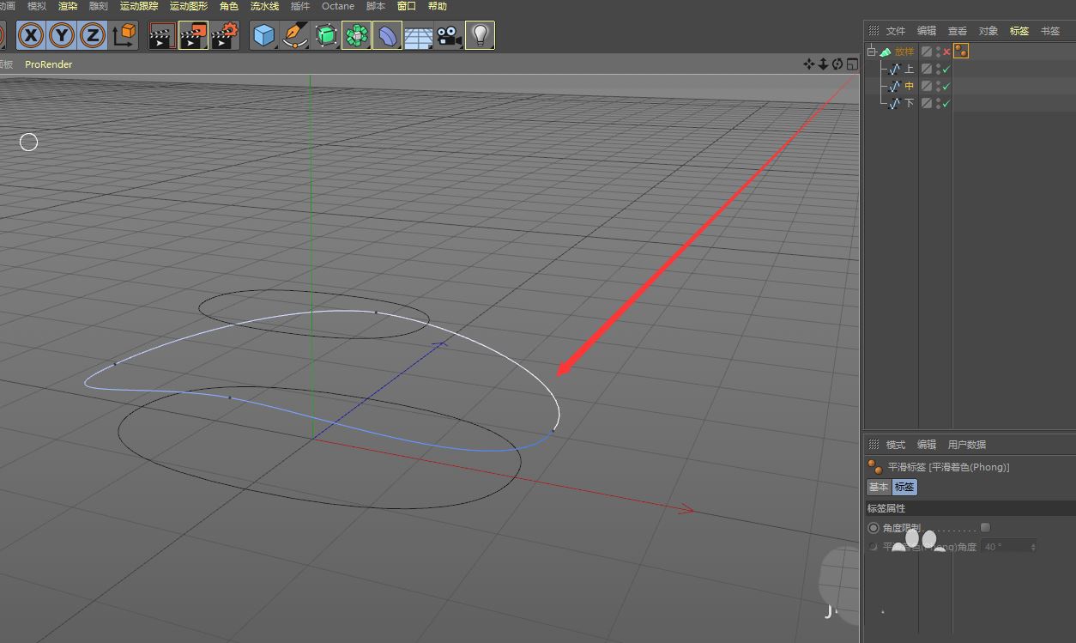Open the 运动图形 menu
Viewport: 1076px width, 643px height.
(189, 6)
